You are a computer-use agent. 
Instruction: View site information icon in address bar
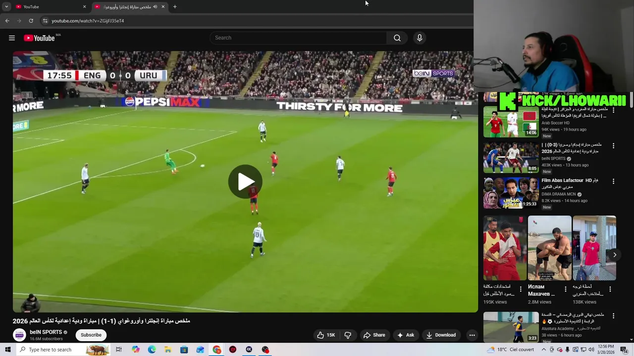[x=45, y=21]
